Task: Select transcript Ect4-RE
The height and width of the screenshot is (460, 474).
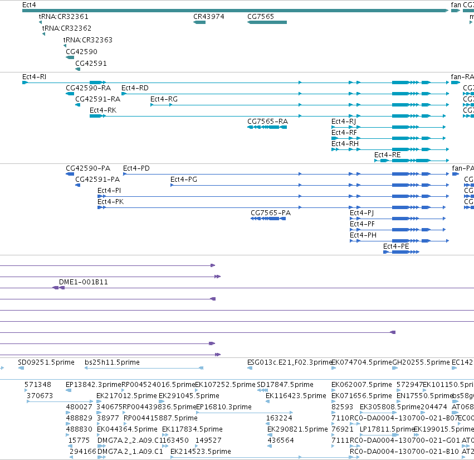Action: (412, 161)
